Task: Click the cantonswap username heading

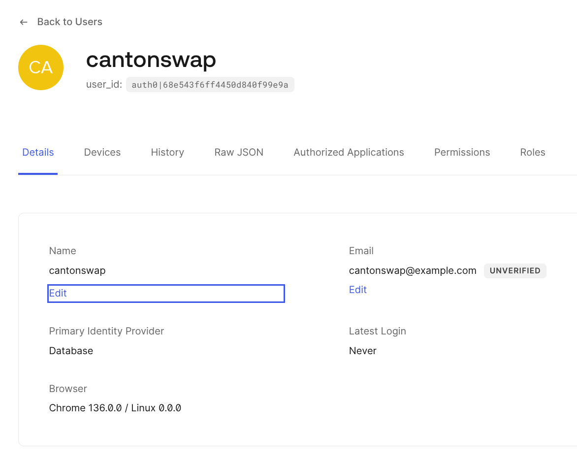Action: [x=151, y=60]
